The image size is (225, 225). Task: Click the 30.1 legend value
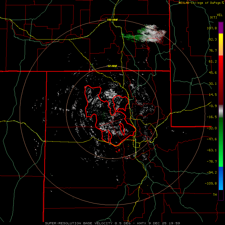[213, 84]
